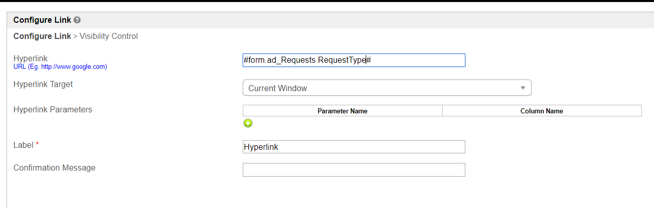Click the red required asterisk by Label
The height and width of the screenshot is (208, 654).
[x=37, y=145]
